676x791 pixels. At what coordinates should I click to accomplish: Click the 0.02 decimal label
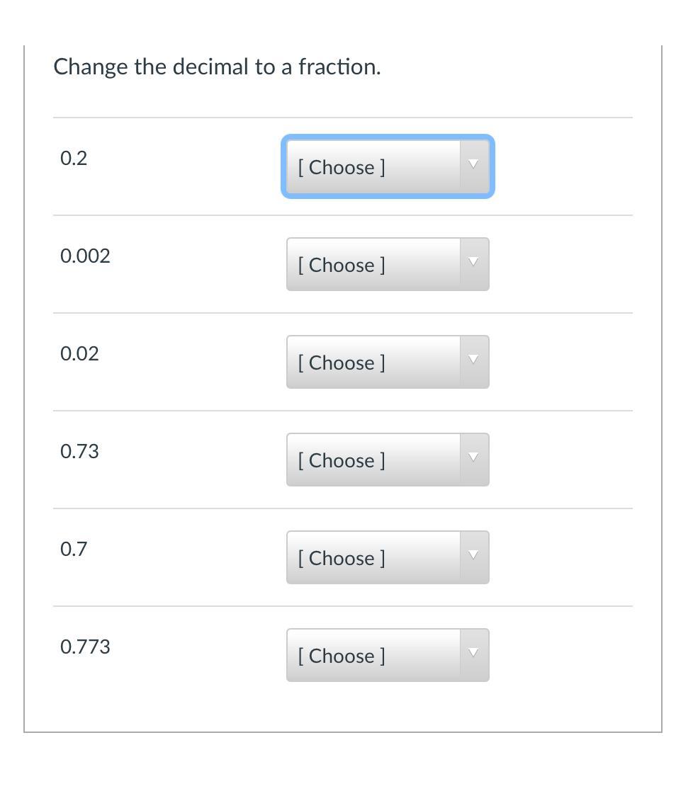79,354
